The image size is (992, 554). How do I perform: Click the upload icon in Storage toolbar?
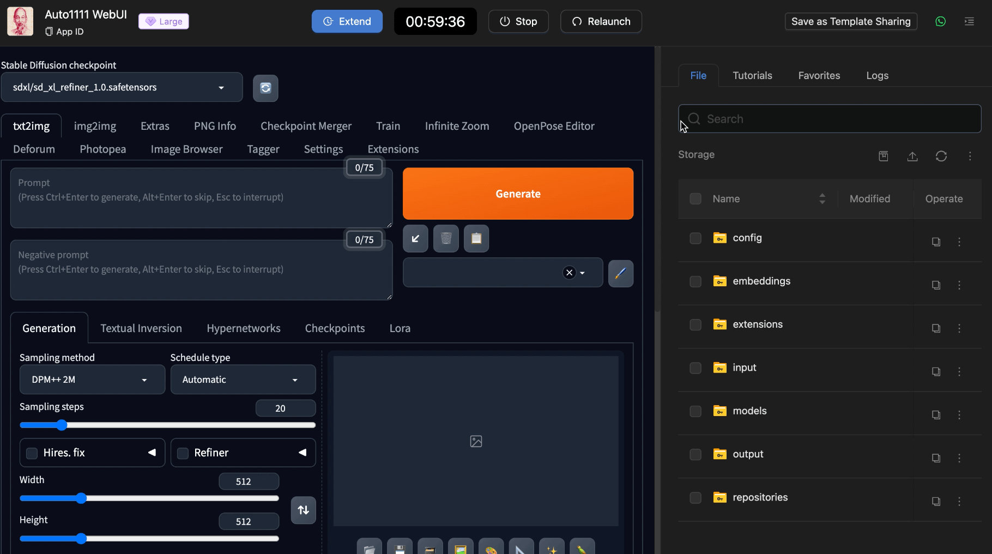912,156
